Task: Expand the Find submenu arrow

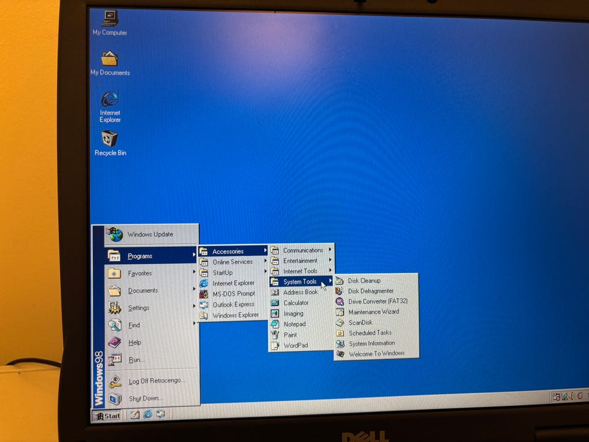Action: pyautogui.click(x=194, y=324)
